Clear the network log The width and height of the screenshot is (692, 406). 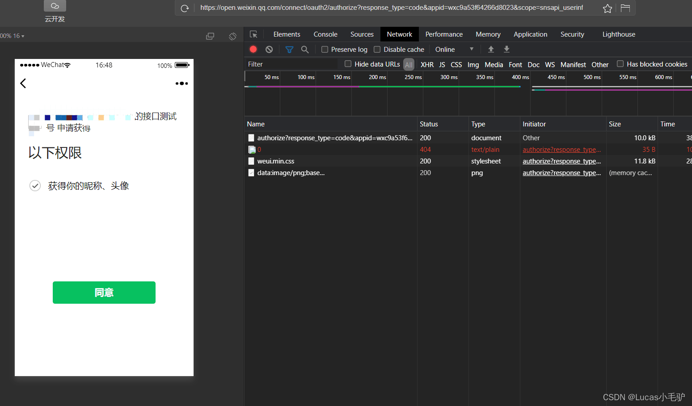[269, 49]
